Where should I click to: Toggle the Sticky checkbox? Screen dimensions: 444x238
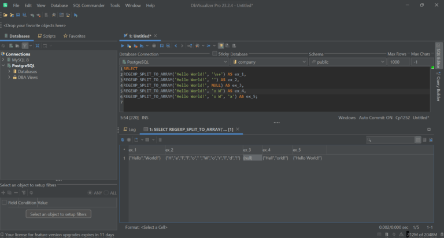tap(214, 54)
